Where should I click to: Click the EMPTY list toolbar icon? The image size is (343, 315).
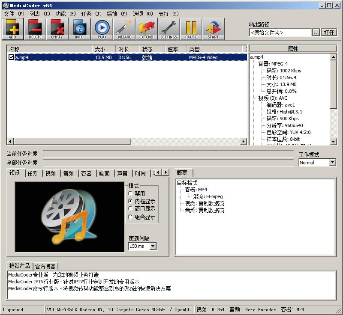(x=57, y=29)
